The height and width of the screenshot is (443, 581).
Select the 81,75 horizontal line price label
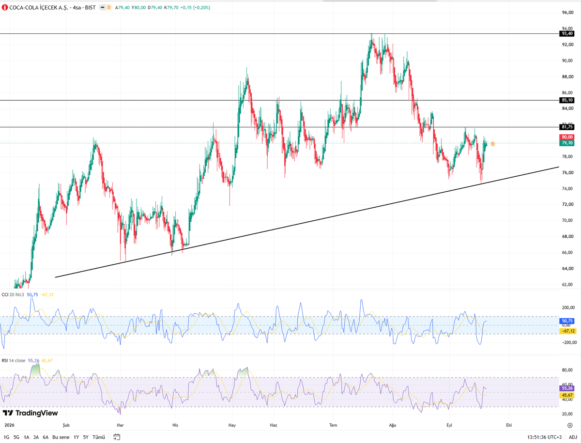pyautogui.click(x=566, y=127)
